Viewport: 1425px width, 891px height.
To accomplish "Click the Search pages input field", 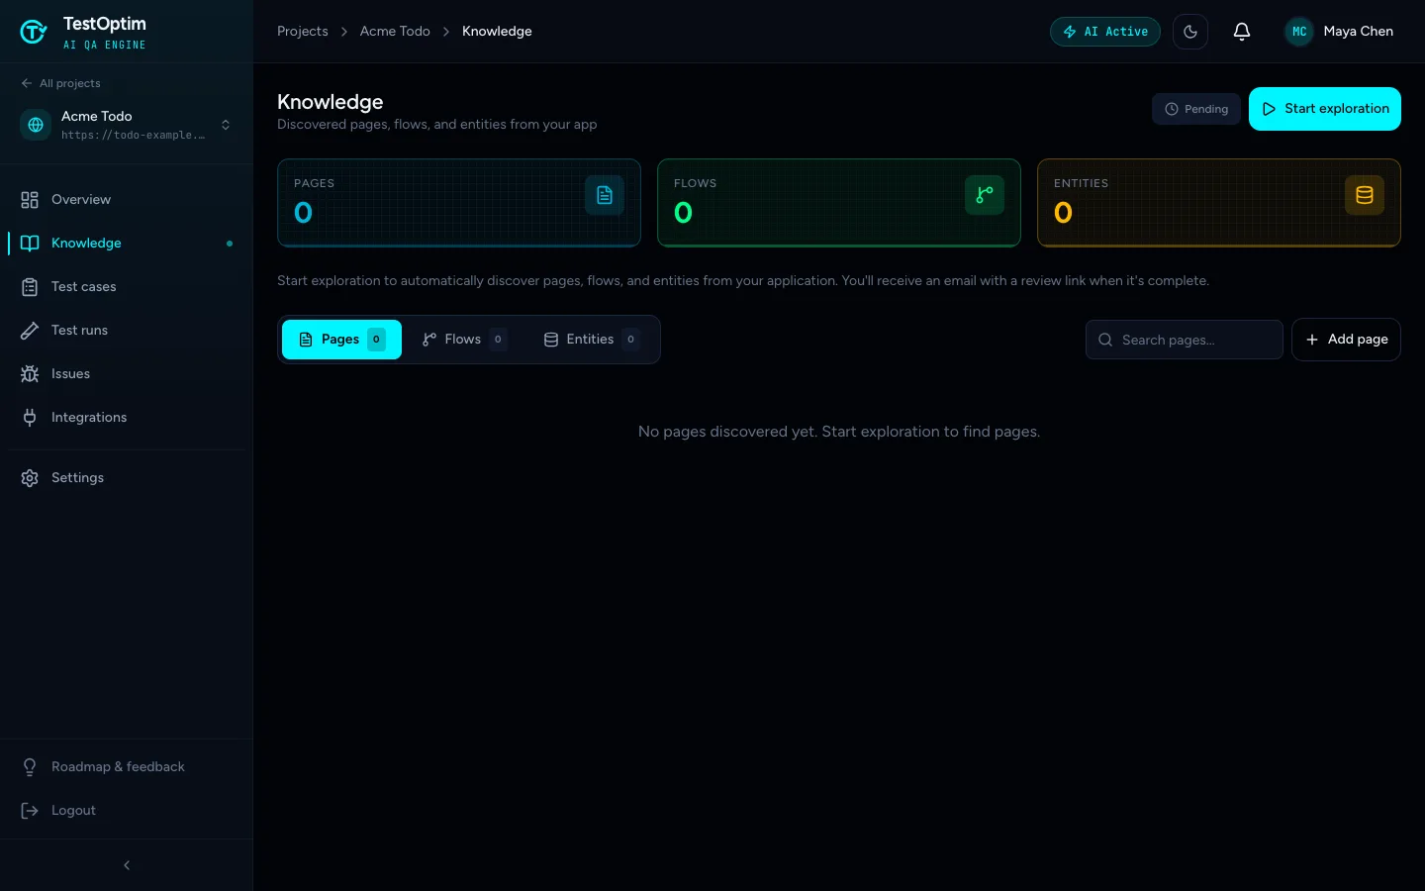I will point(1185,340).
